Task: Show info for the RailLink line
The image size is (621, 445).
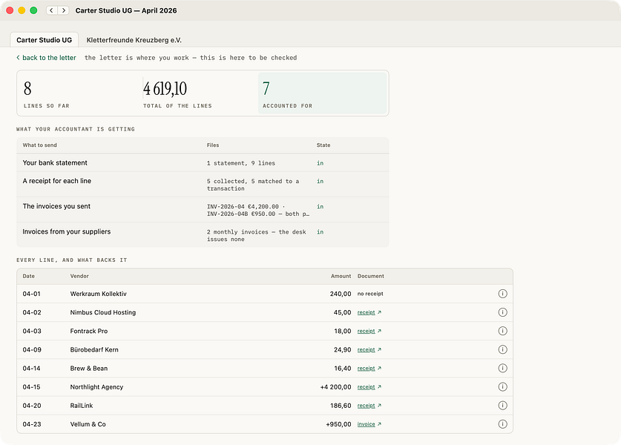Action: coord(502,406)
